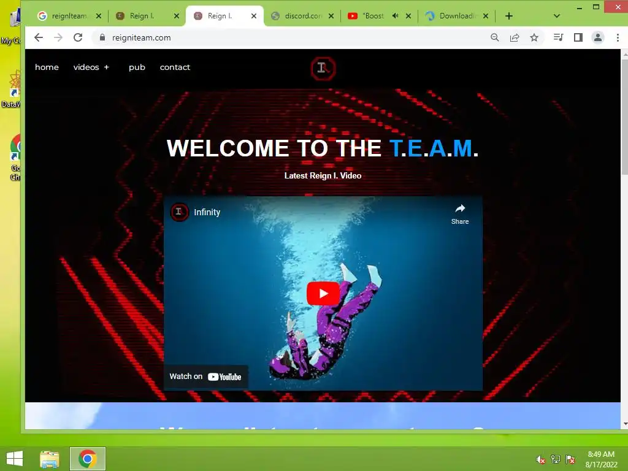This screenshot has width=628, height=471.
Task: Close the first Reign I. tab
Action: click(177, 16)
